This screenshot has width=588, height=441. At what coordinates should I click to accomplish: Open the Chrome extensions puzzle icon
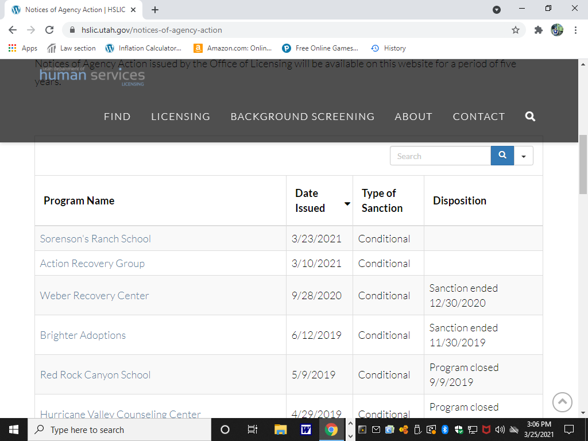(x=538, y=30)
